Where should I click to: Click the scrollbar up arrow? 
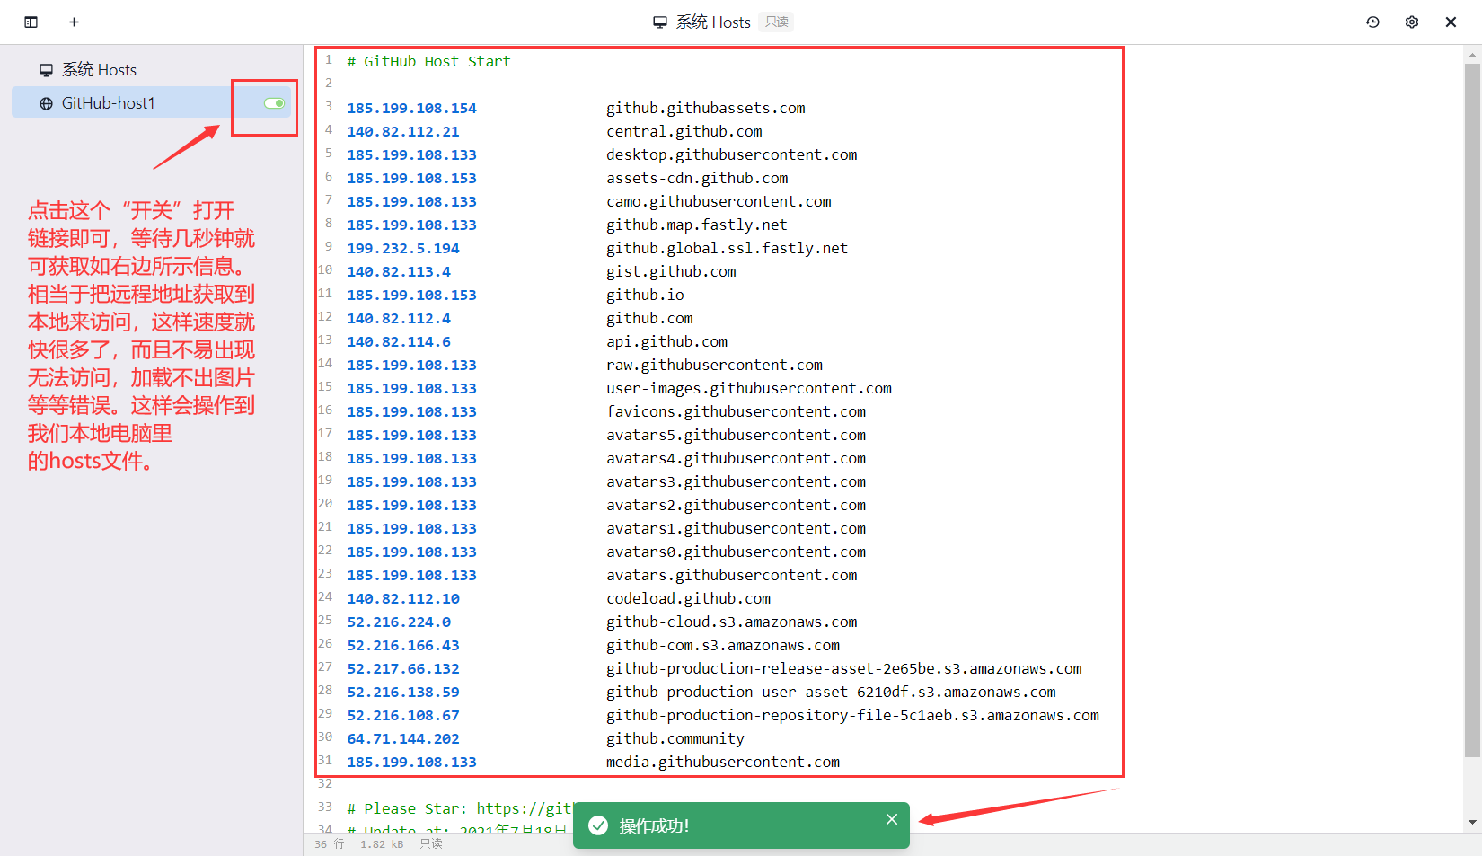tap(1472, 55)
